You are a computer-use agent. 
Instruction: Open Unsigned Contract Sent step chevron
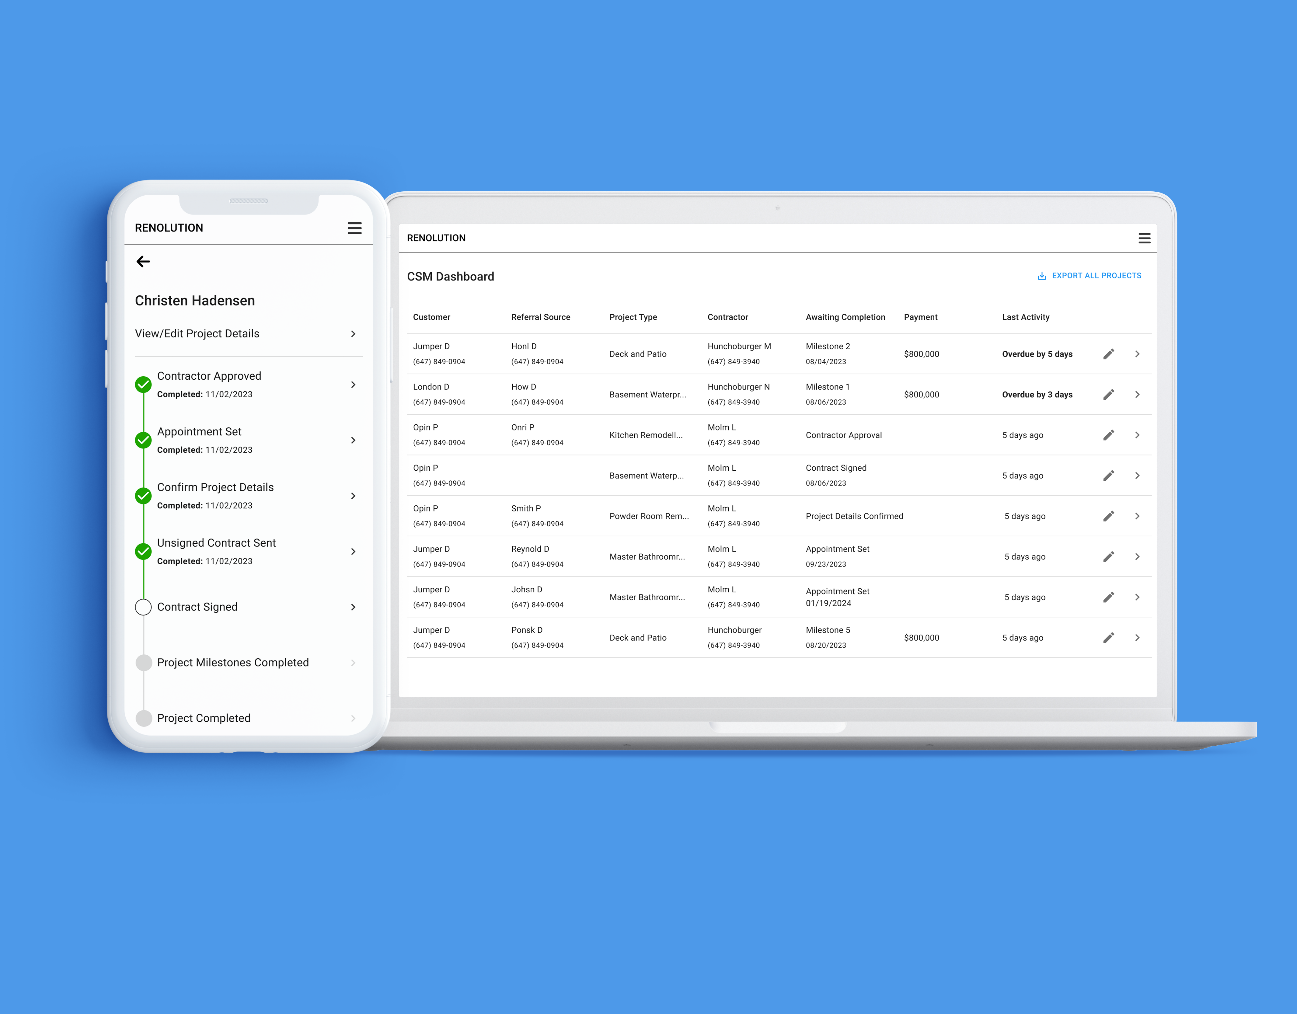[x=353, y=552]
